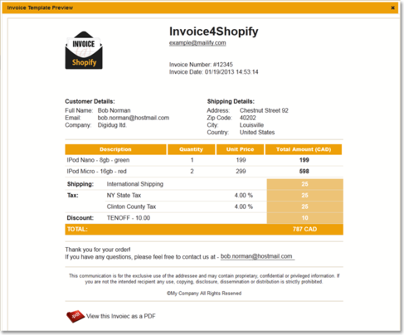Select the Invoice Date line
Viewport: 404px width, 335px height.
[x=214, y=72]
